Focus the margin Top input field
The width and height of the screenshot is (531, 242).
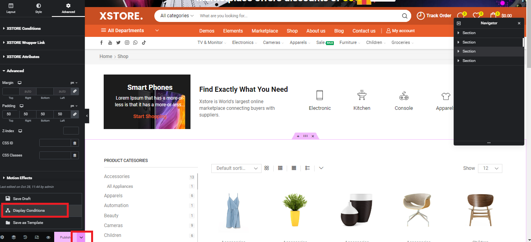(x=11, y=91)
